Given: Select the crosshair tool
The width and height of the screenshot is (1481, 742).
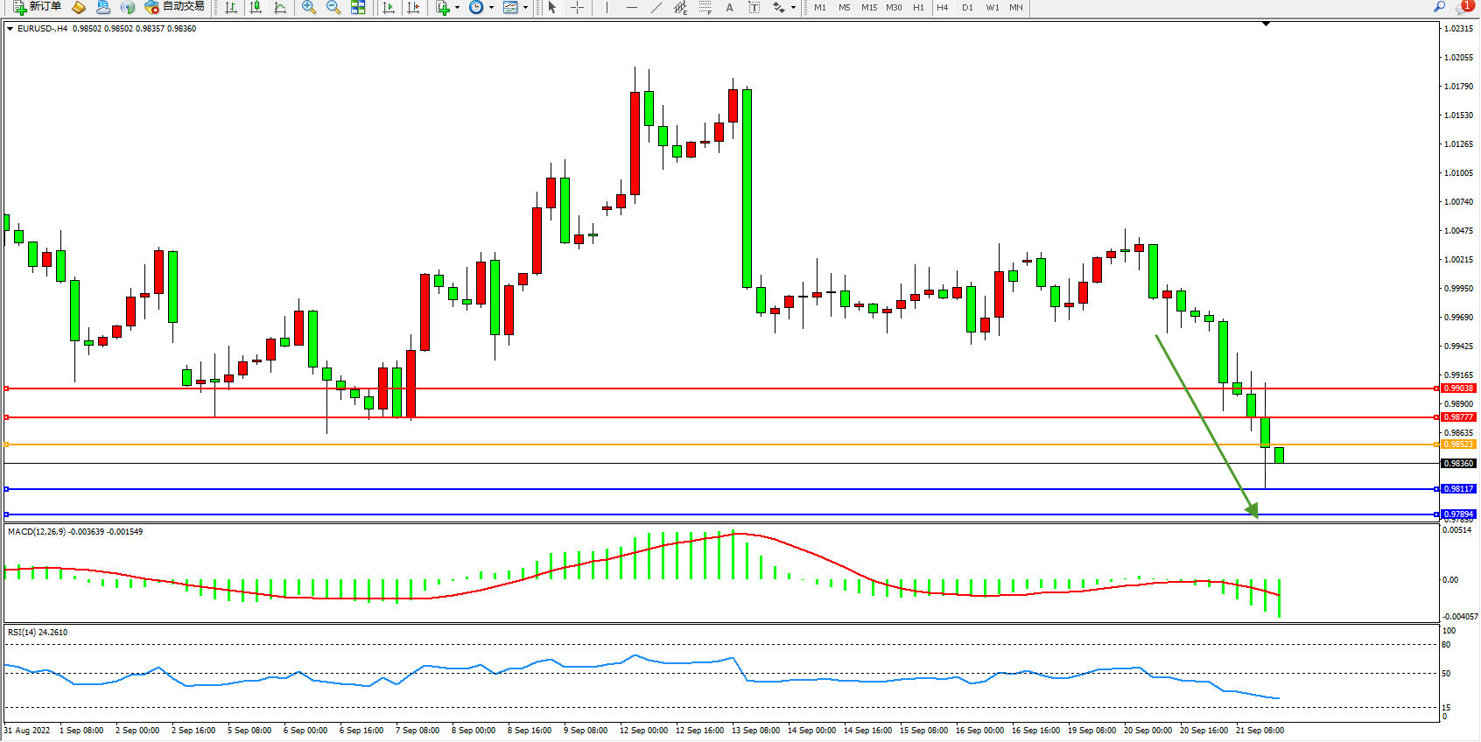Looking at the screenshot, I should pyautogui.click(x=578, y=7).
